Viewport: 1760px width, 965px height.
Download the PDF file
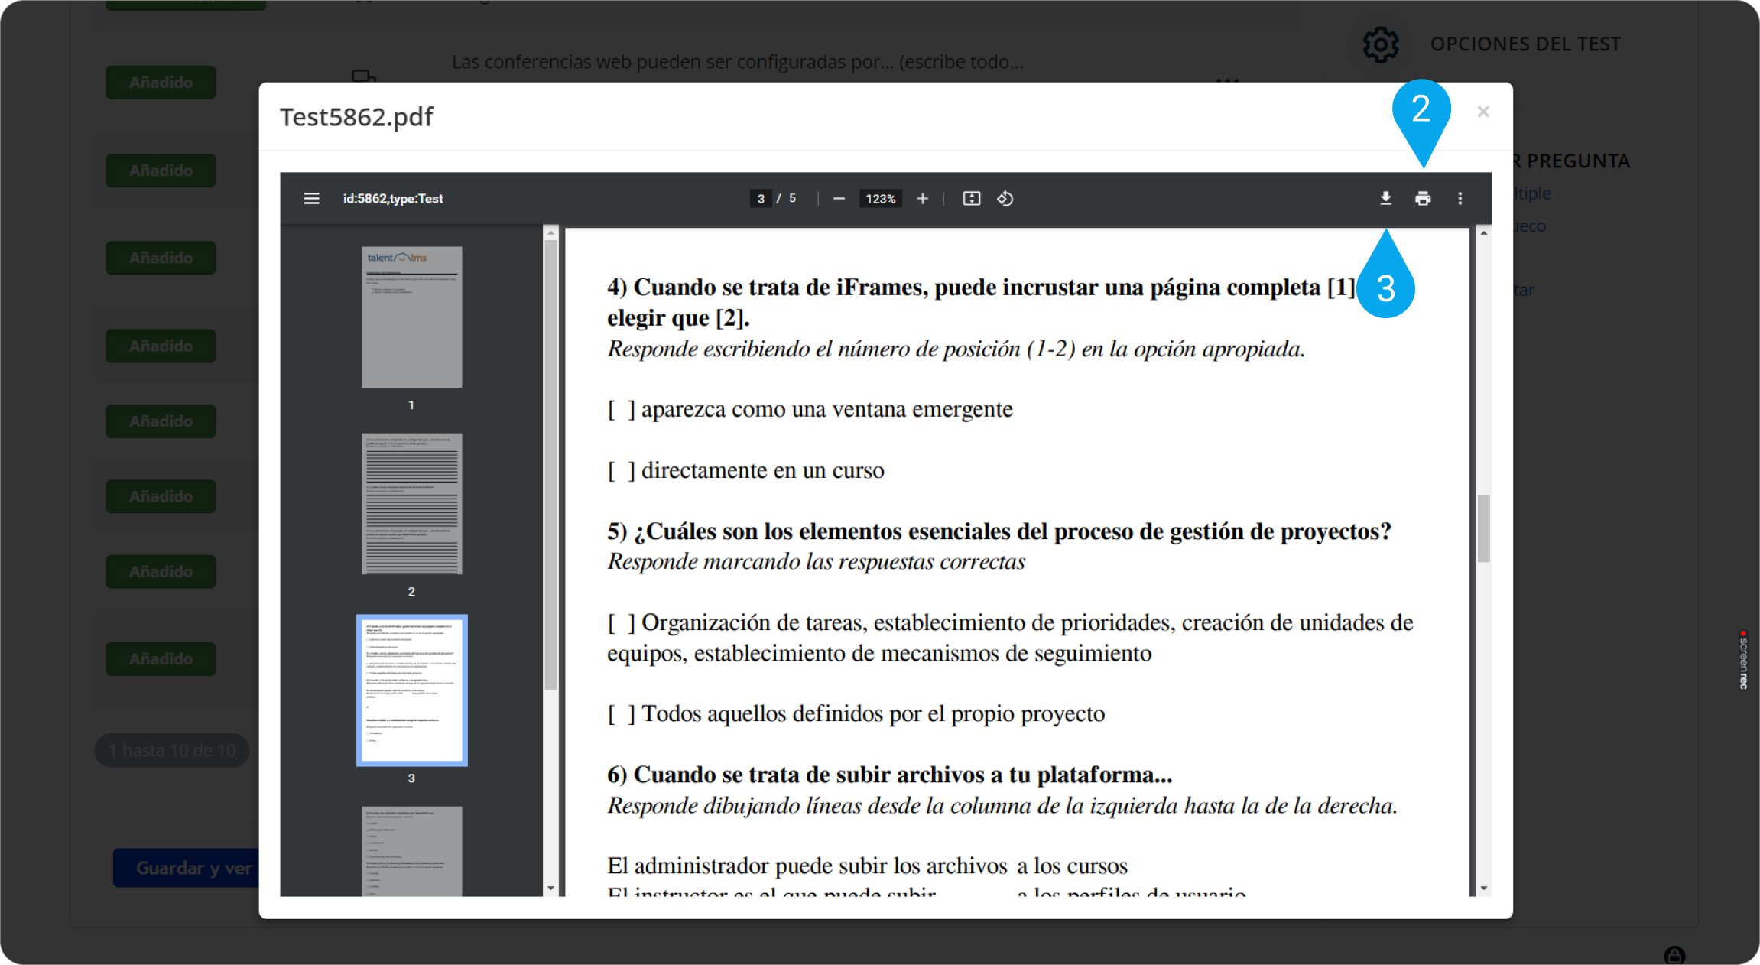[1385, 199]
